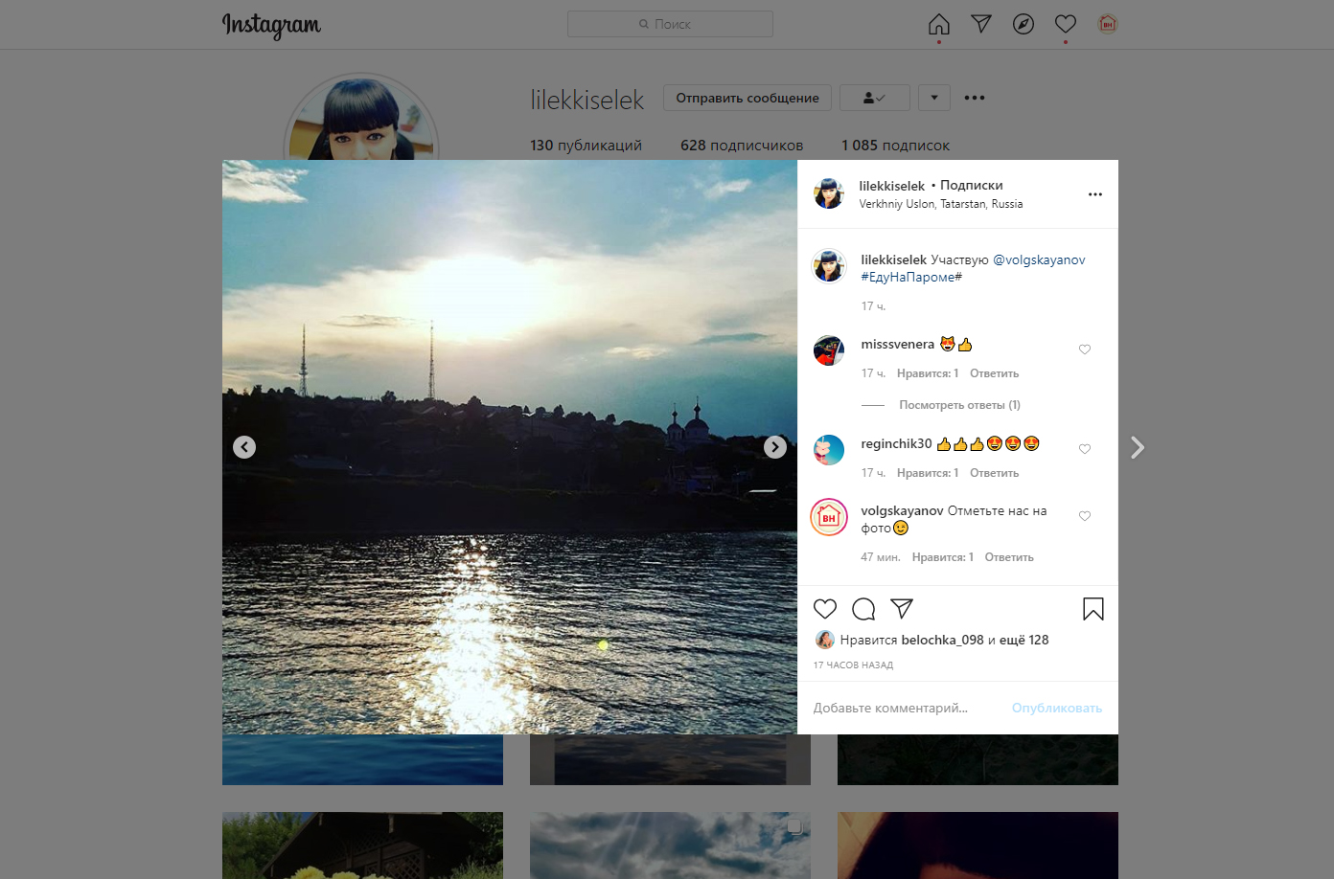Expand Посмотреть ответы (1)
Viewport: 1334px width, 879px height.
coord(959,405)
